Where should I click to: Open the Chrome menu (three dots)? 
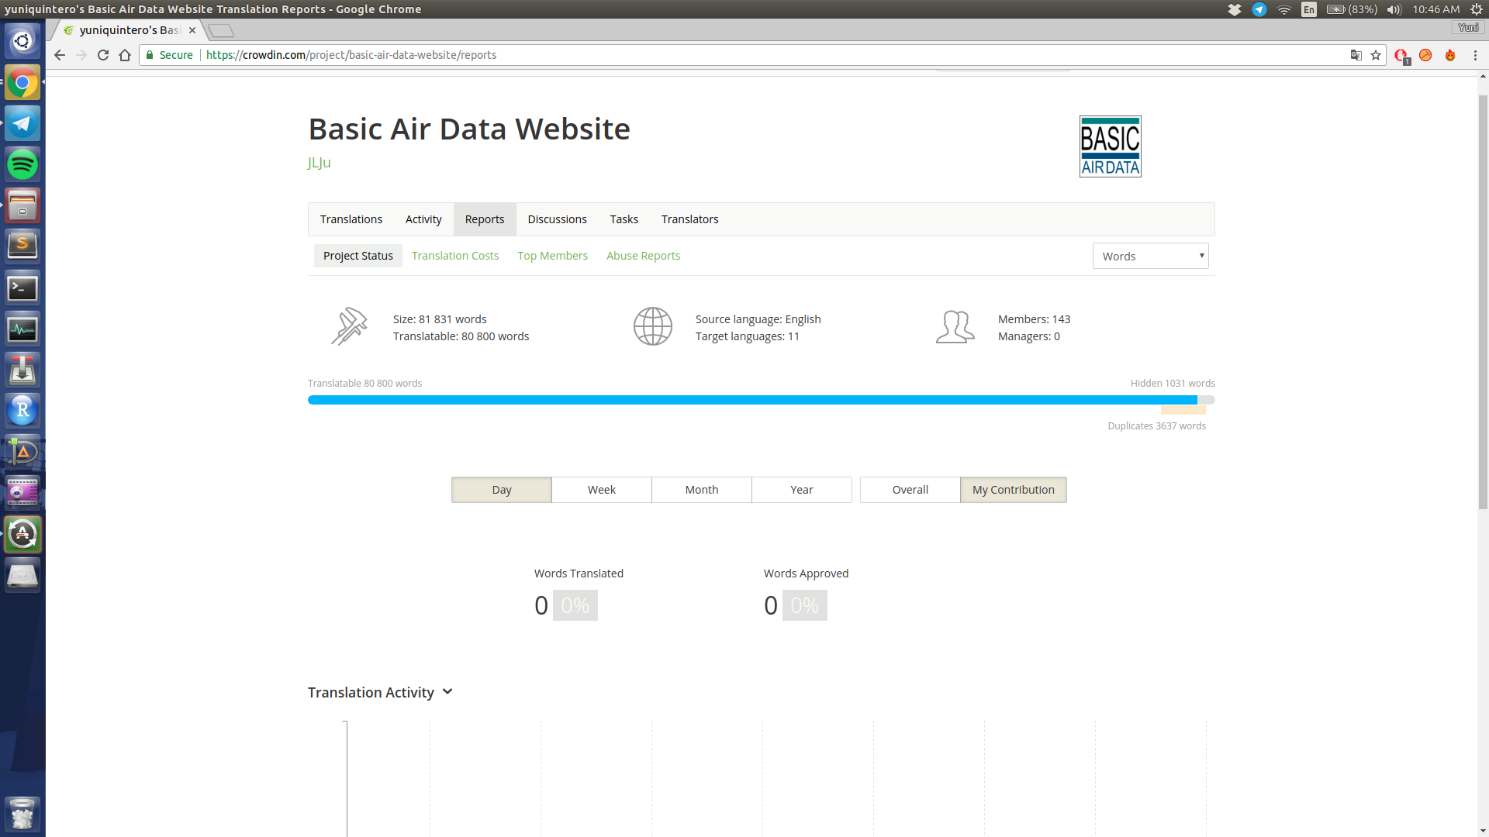click(x=1475, y=55)
